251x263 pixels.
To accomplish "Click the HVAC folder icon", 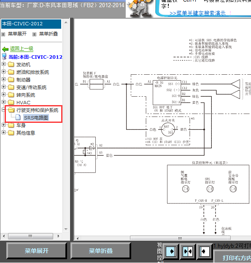I will [x=11, y=102].
